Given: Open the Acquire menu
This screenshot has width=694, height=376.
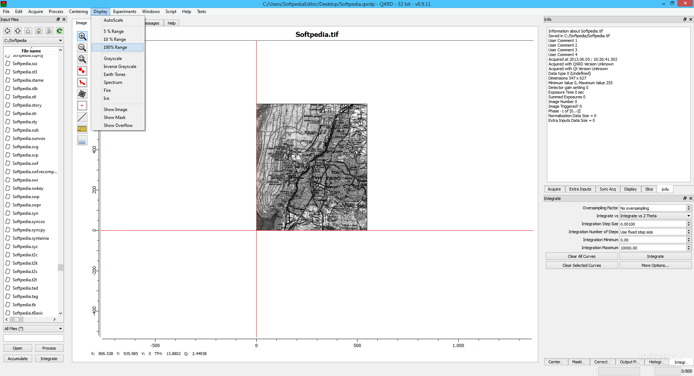Looking at the screenshot, I should pos(35,12).
